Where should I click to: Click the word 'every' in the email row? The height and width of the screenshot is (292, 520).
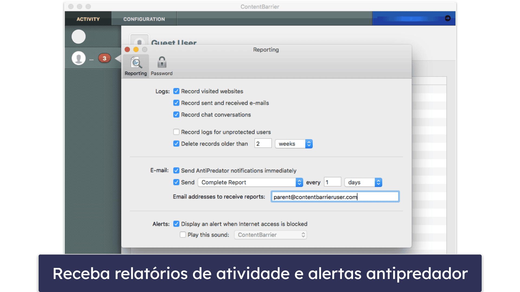click(313, 183)
